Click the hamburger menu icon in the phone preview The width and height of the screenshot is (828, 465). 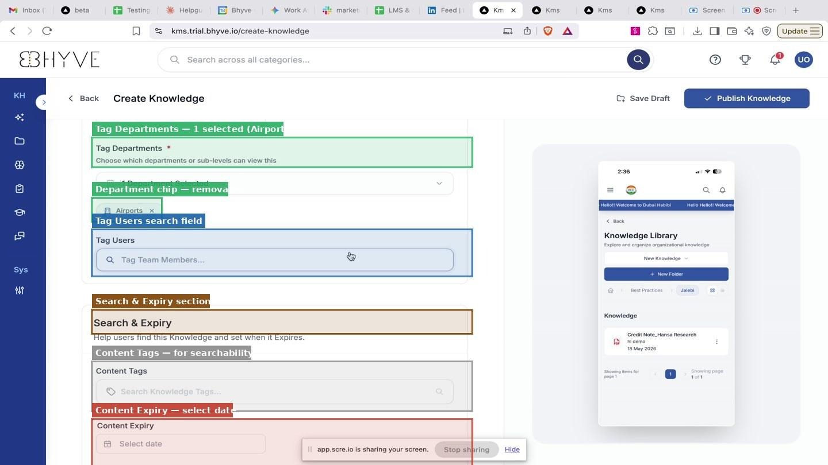tap(610, 190)
